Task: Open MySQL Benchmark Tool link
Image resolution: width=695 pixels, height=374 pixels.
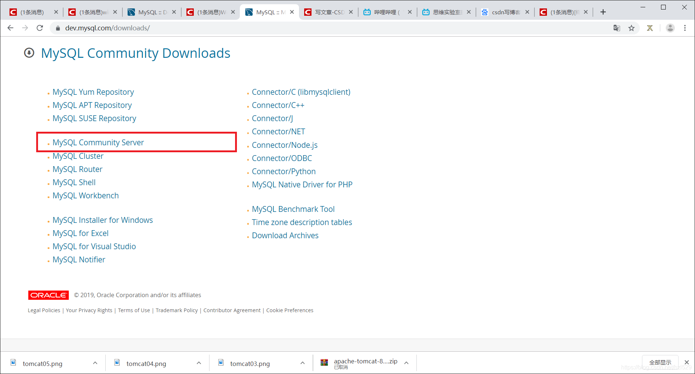Action: (x=293, y=209)
